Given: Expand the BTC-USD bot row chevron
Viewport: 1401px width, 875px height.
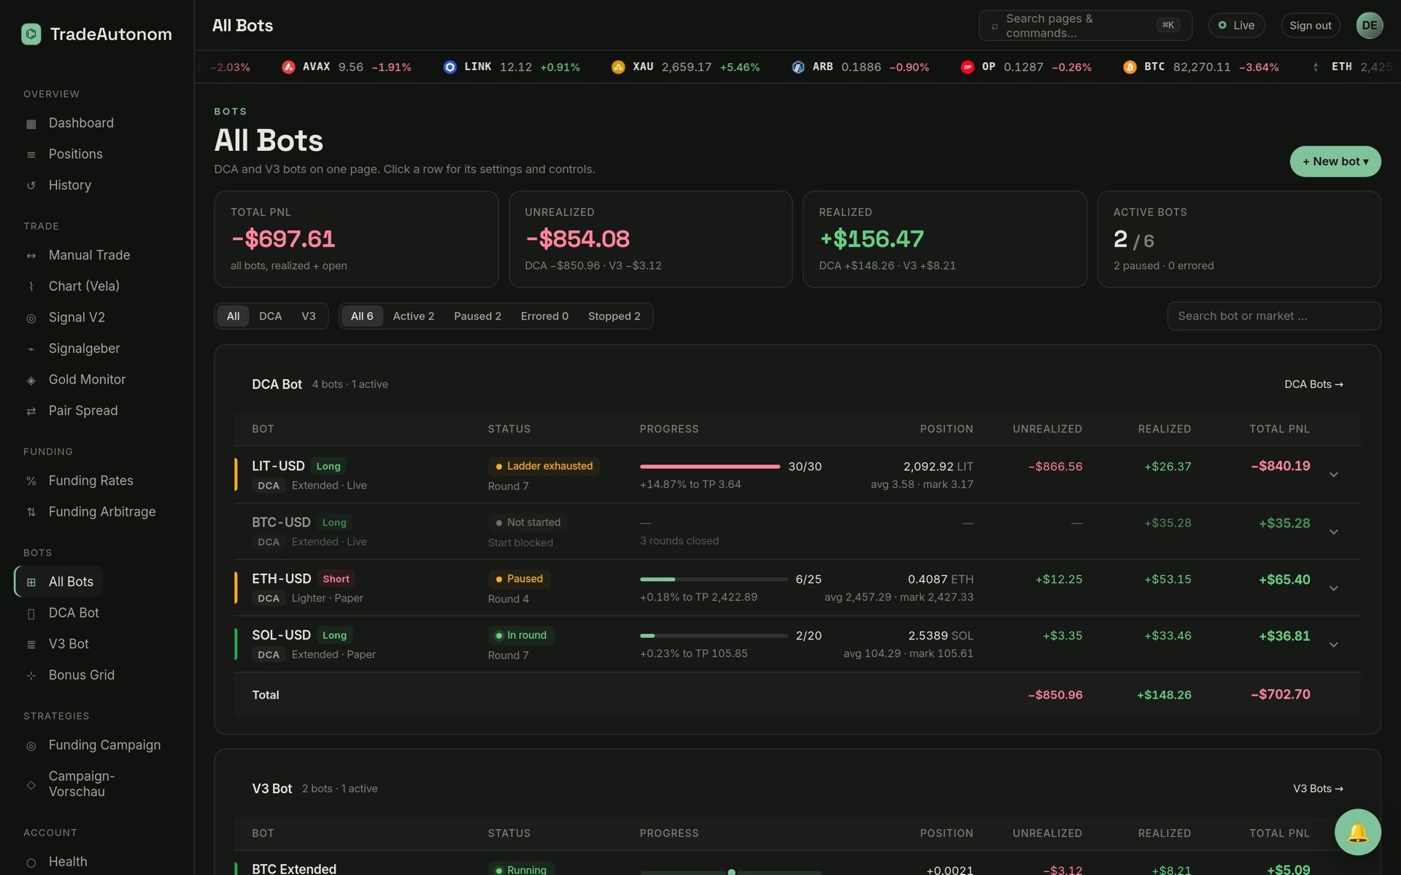Looking at the screenshot, I should (x=1333, y=532).
